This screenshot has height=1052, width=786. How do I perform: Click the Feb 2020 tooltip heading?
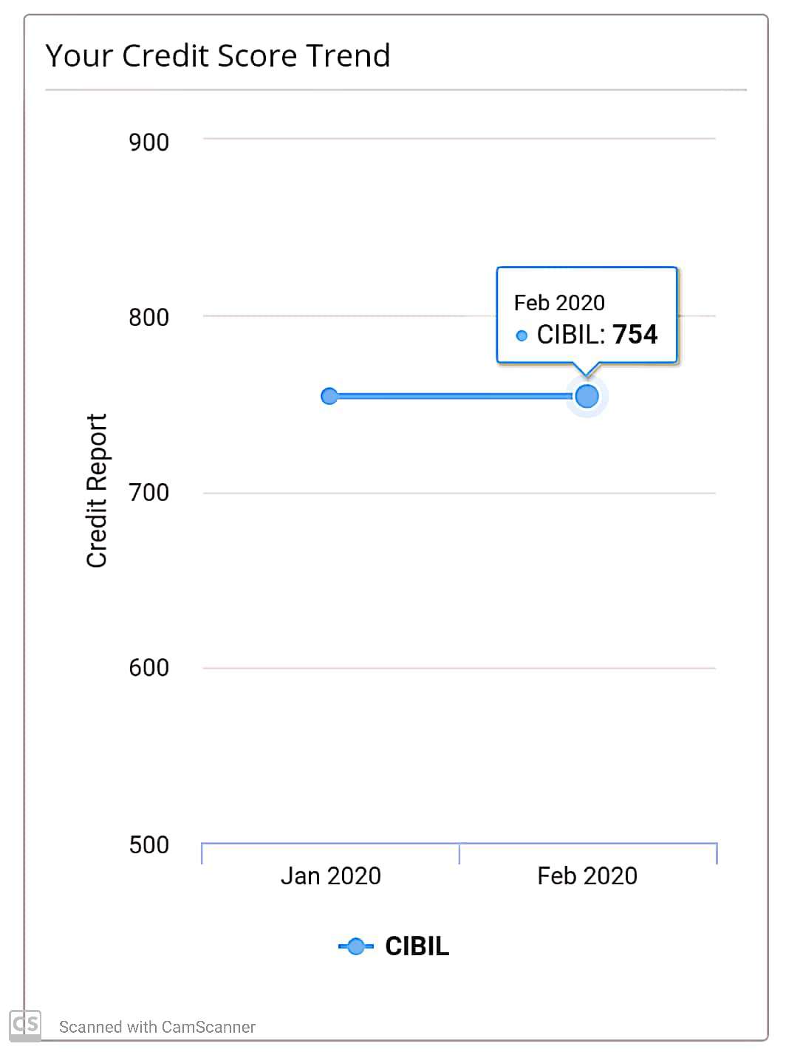click(559, 303)
